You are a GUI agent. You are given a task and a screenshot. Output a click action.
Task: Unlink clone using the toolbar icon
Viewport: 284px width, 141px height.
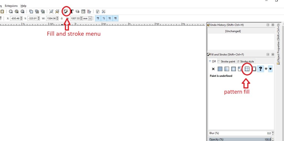click(x=43, y=12)
